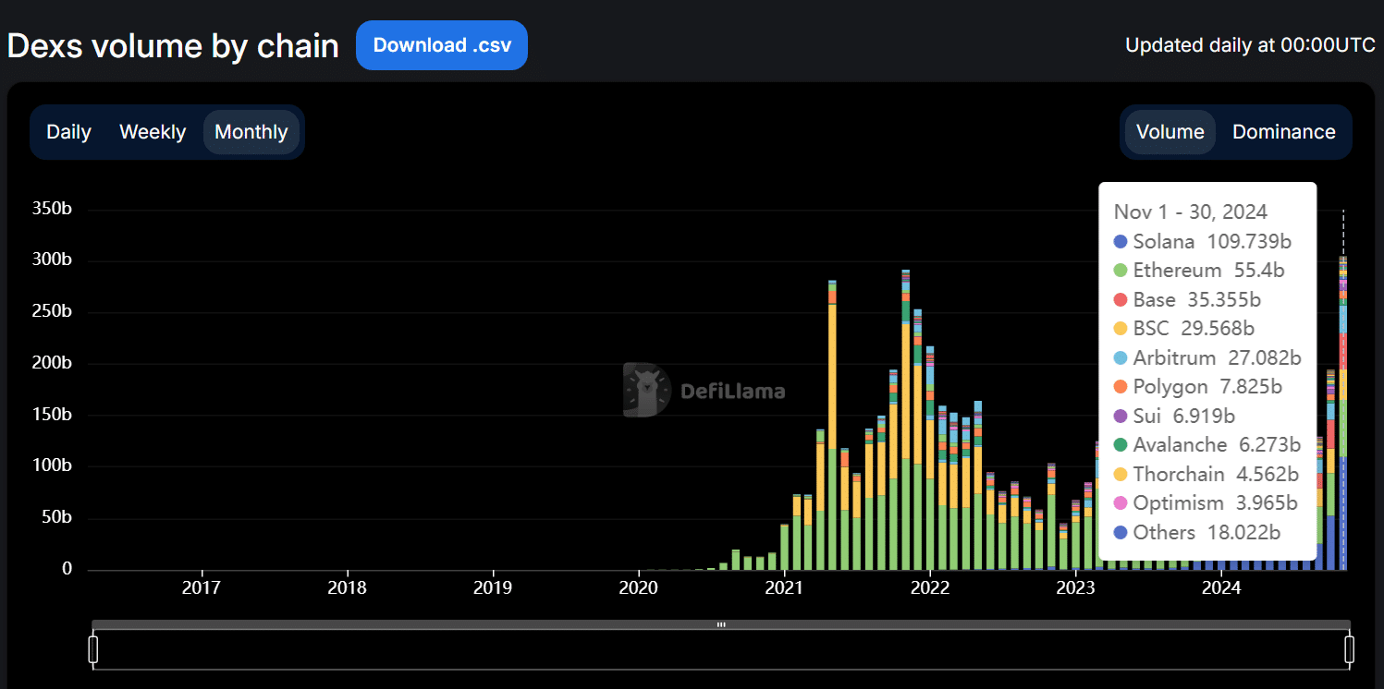This screenshot has width=1384, height=689.
Task: Click 'Solana 109.739b' tooltip row
Action: pyautogui.click(x=1203, y=242)
